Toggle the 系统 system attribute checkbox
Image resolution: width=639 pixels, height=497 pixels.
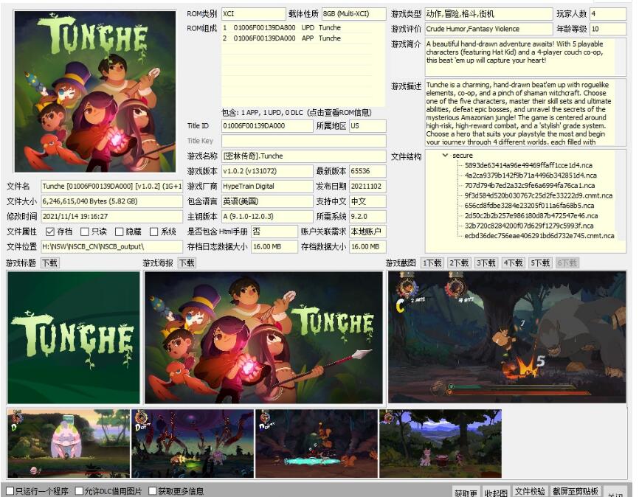coord(153,232)
